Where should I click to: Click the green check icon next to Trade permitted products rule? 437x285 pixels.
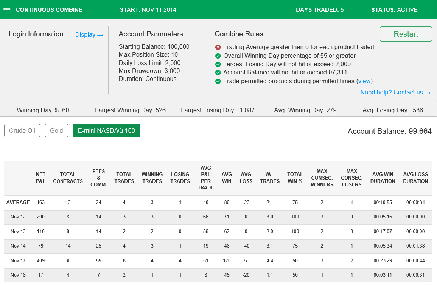click(x=218, y=81)
